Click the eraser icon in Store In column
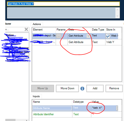This screenshot has width=124, height=121. (108, 36)
